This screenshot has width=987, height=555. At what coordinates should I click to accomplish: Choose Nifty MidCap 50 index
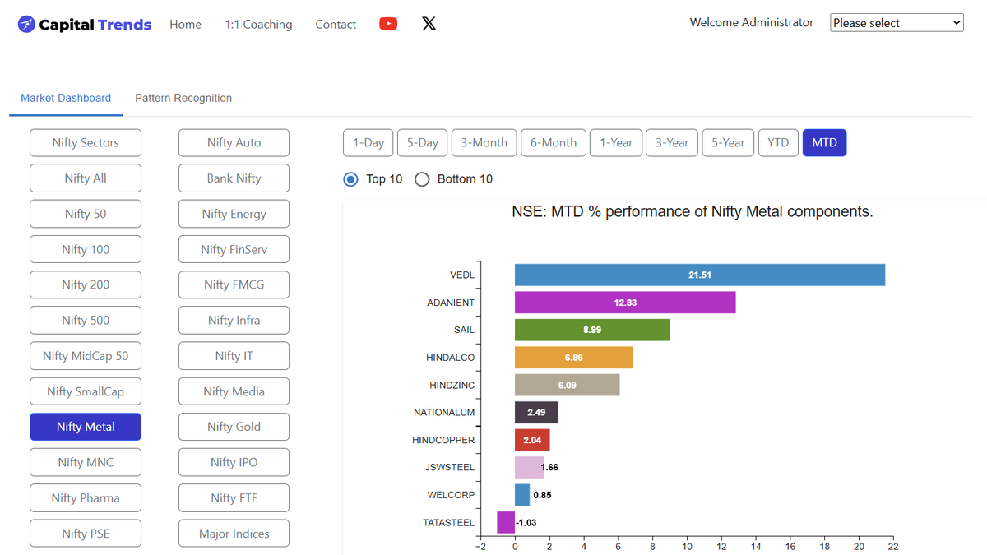(x=86, y=356)
